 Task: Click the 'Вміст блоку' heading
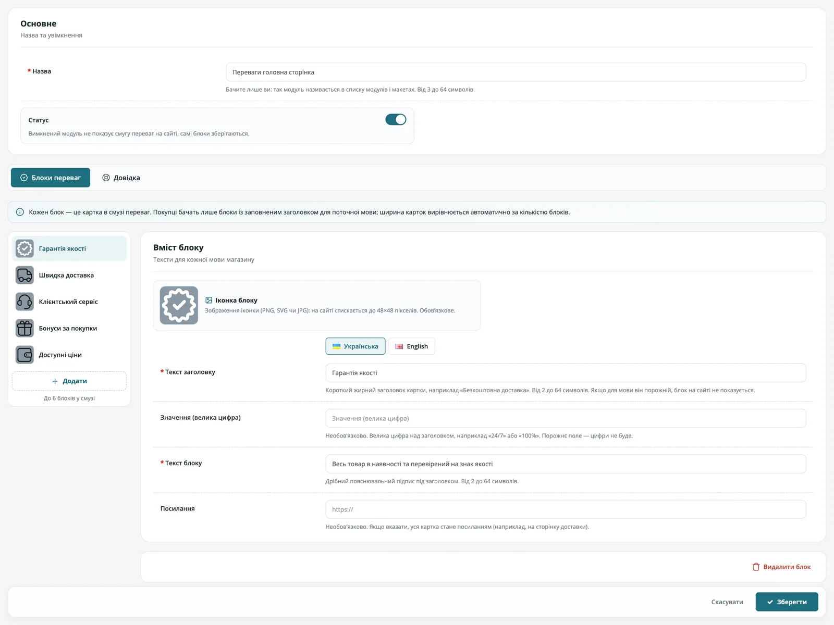[x=178, y=247]
